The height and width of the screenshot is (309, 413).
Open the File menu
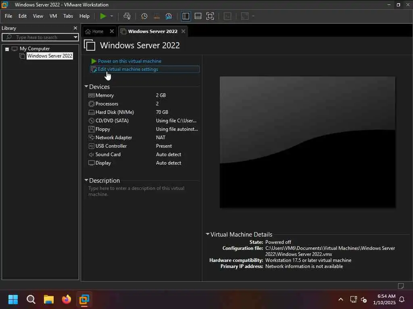click(x=8, y=16)
